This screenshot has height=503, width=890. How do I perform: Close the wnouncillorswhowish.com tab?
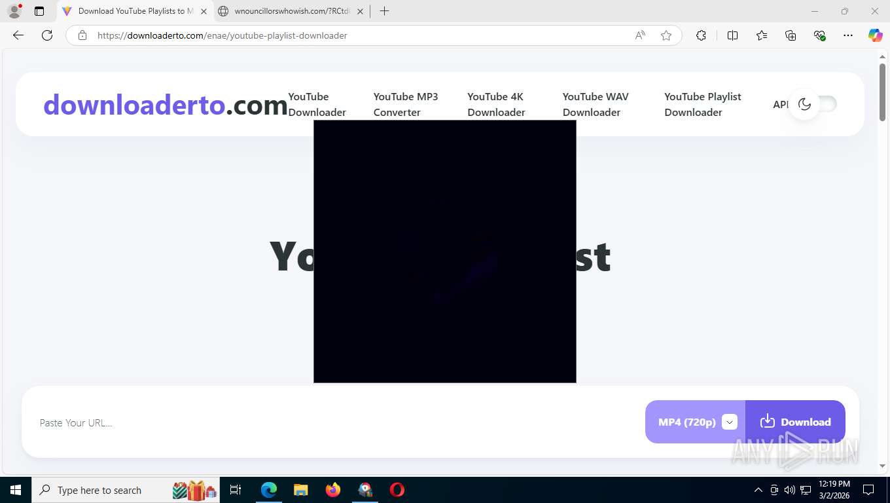pyautogui.click(x=360, y=11)
